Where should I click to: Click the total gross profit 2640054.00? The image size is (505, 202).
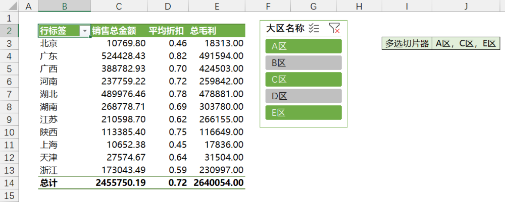point(217,183)
